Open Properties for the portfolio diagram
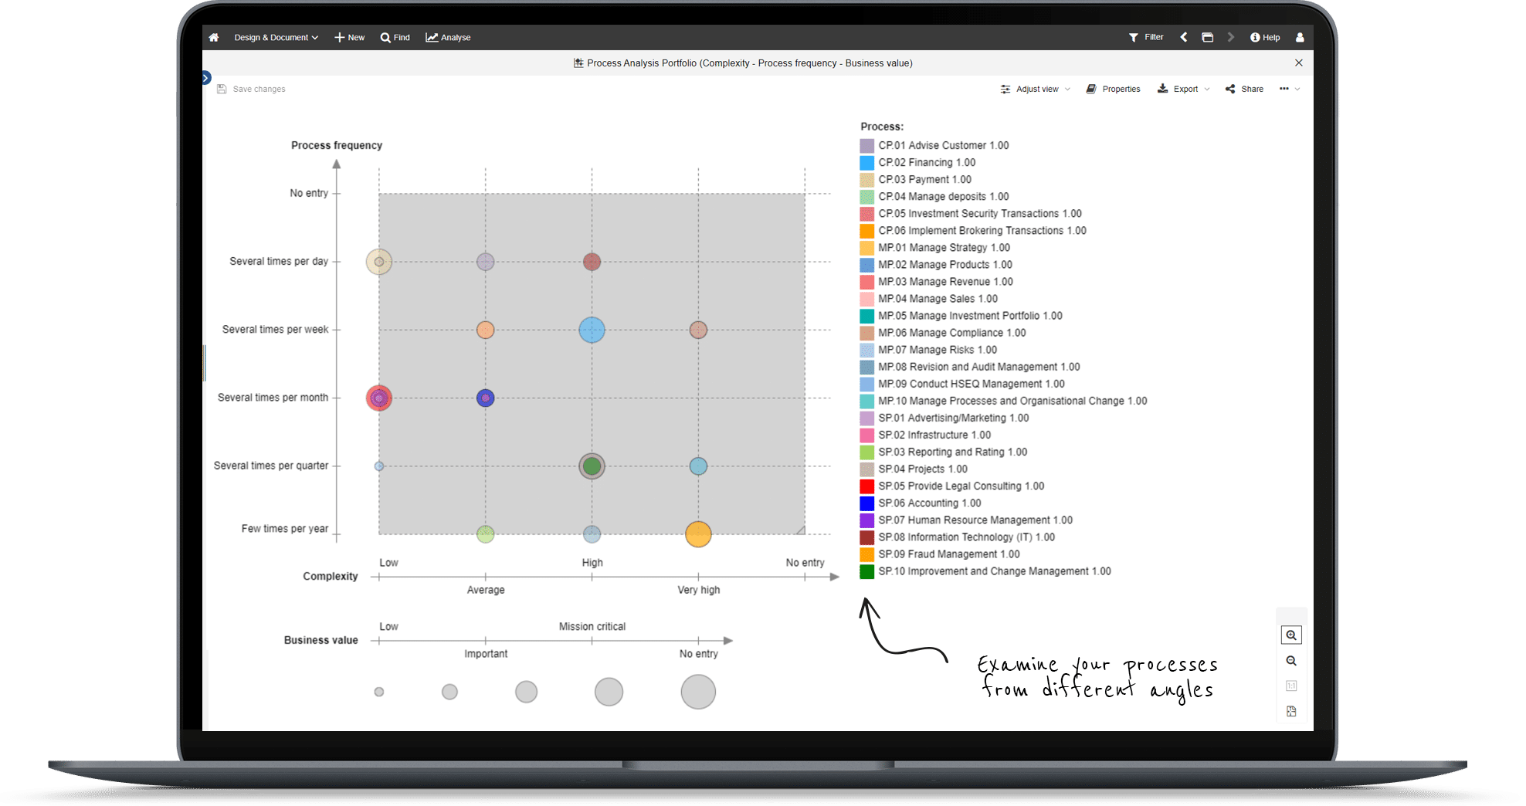Screen dimensions: 1526x806 [x=1113, y=89]
